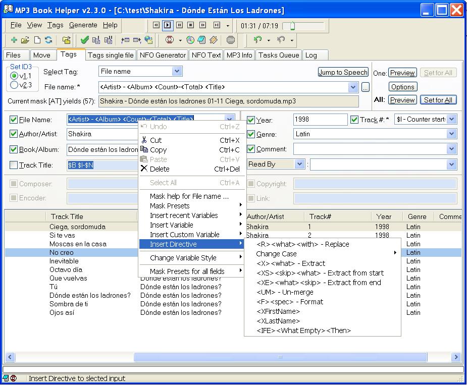
Task: Select the Change Case directive item
Action: tap(323, 254)
